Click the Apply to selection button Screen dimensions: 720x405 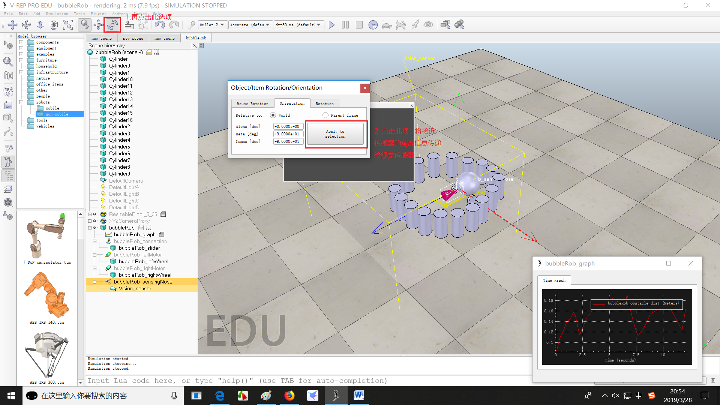click(335, 134)
